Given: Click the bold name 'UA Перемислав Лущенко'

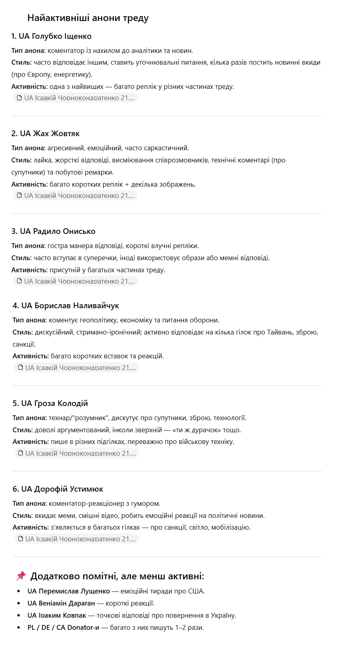Looking at the screenshot, I should click(x=69, y=591).
